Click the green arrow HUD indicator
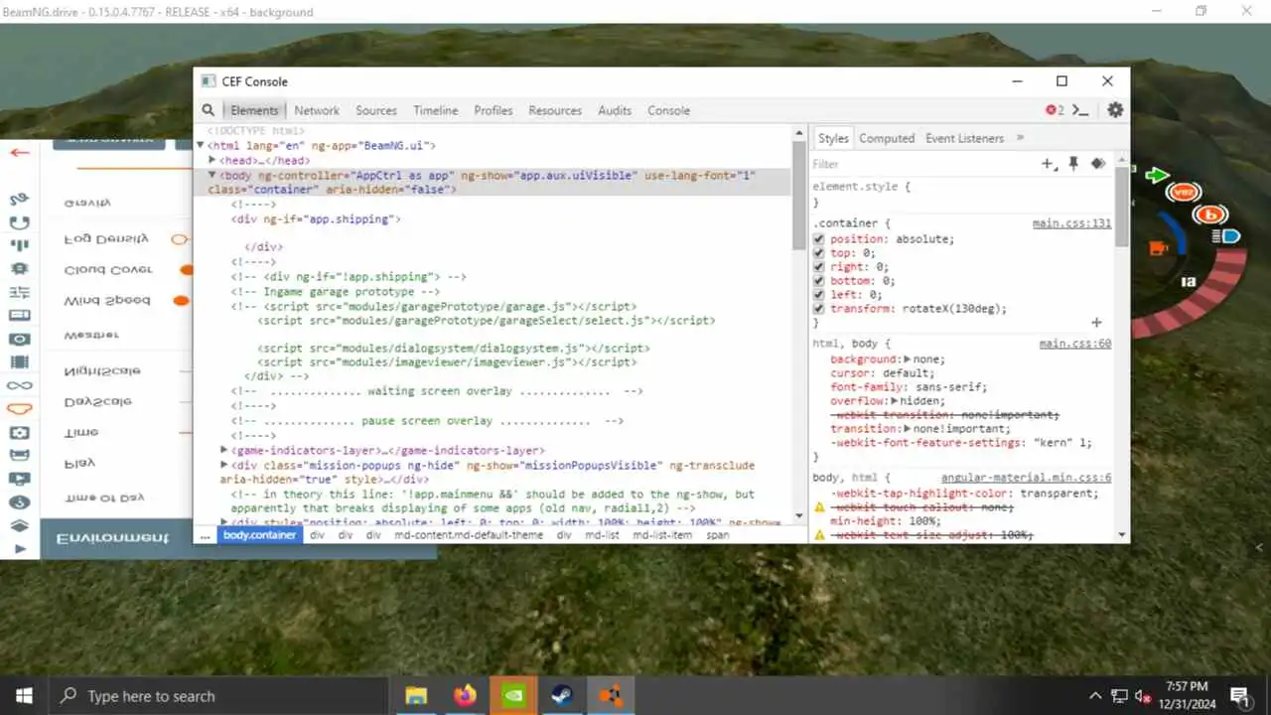The height and width of the screenshot is (715, 1271). pos(1156,176)
